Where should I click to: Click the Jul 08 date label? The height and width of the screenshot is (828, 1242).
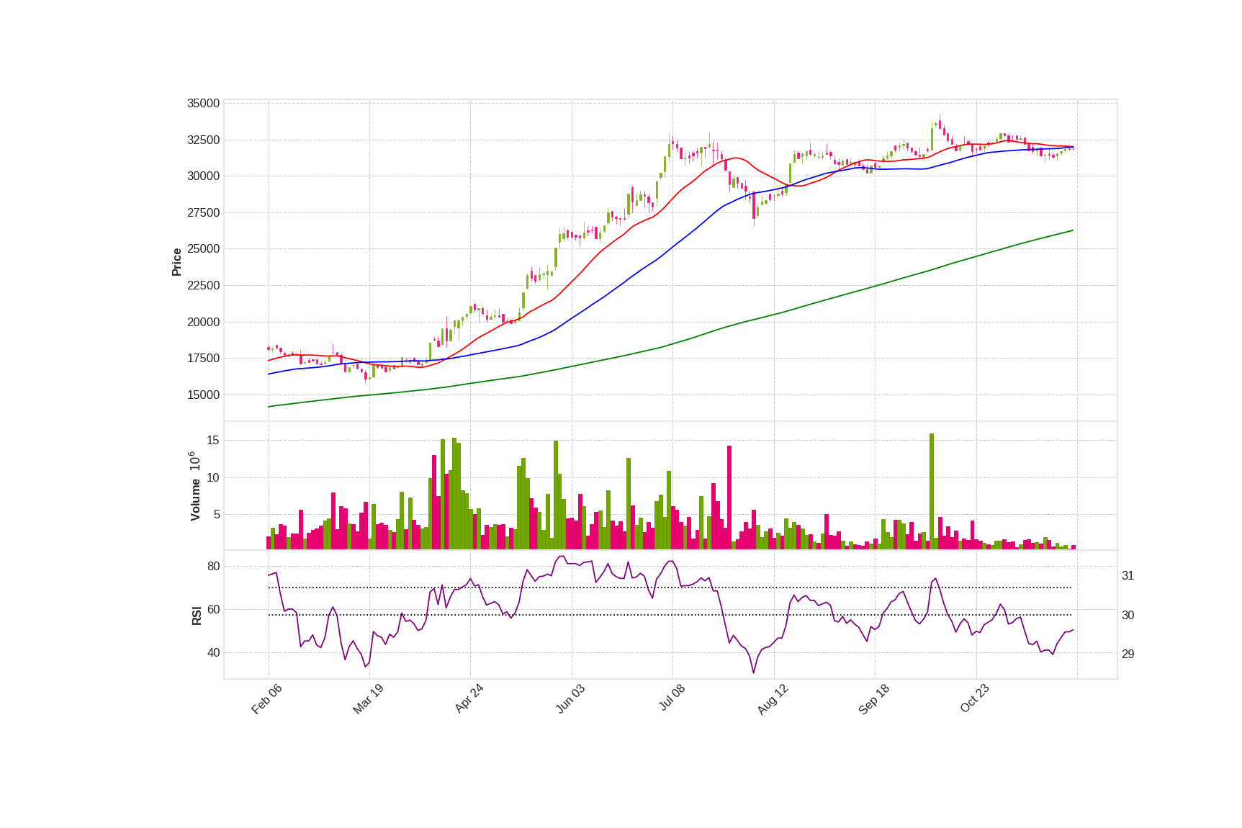[x=672, y=698]
